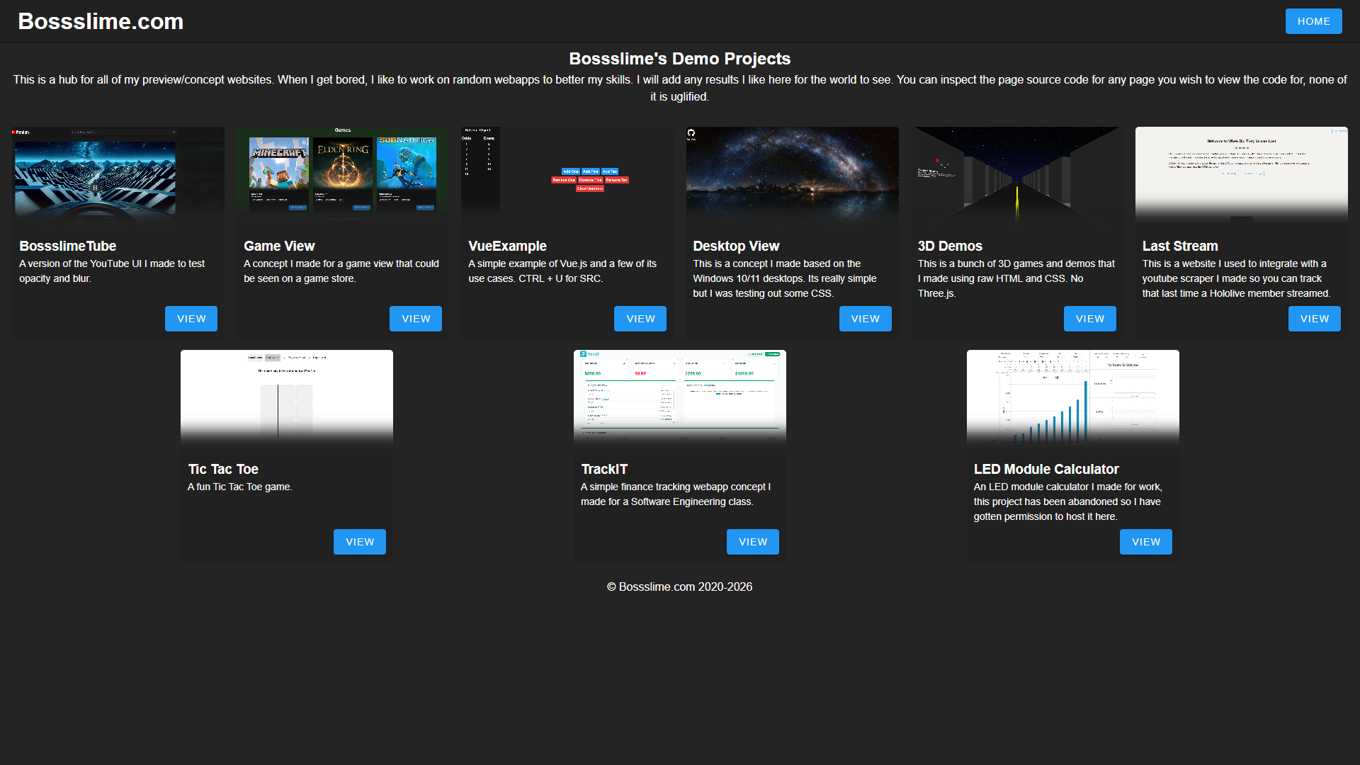Screen dimensions: 1360x765
Task: View the Last Stream project
Action: pyautogui.click(x=1314, y=318)
